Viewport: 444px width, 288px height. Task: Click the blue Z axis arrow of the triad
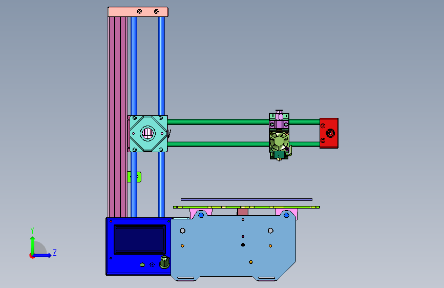[43, 255]
